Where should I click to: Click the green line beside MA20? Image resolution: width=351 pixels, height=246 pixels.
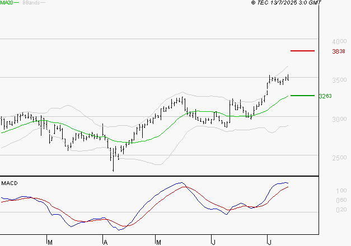coord(18,3)
